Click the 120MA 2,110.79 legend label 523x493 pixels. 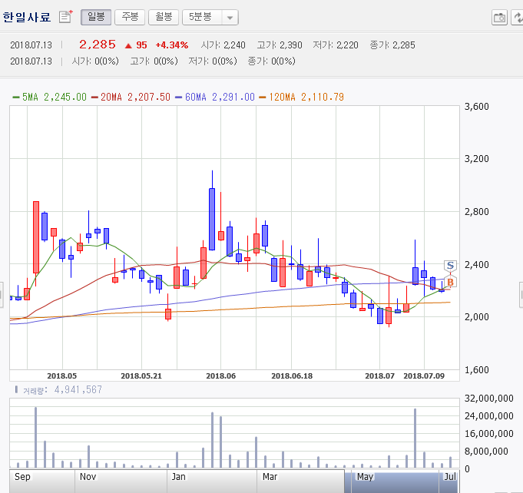pyautogui.click(x=306, y=97)
